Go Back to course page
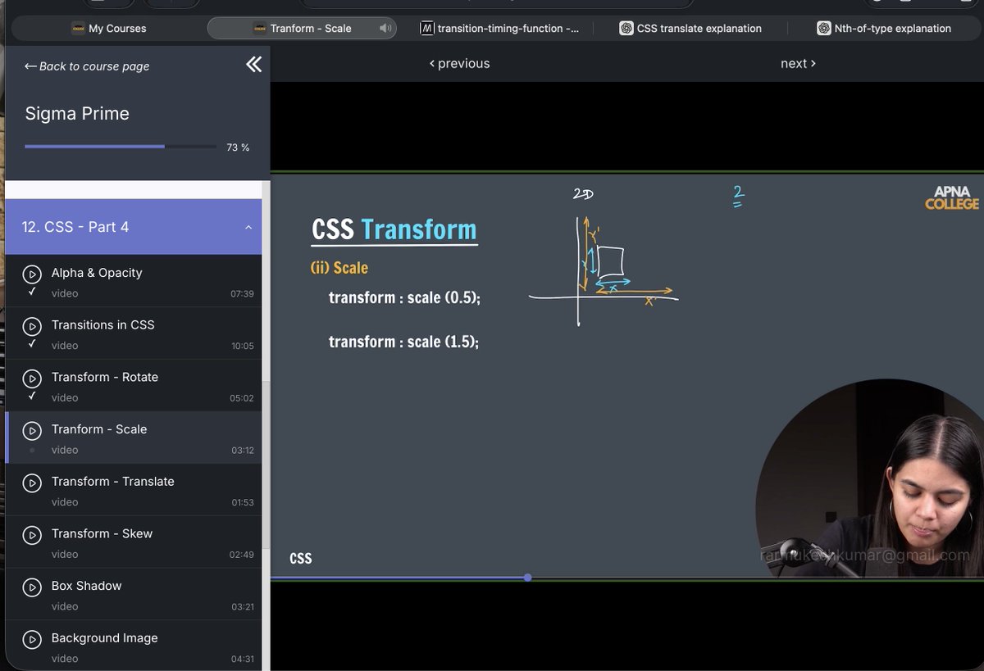The height and width of the screenshot is (671, 984). point(86,66)
